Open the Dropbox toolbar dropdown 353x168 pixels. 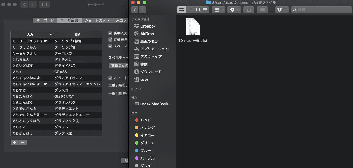point(282,10)
